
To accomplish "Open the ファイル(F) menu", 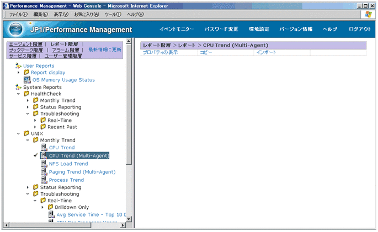I will (18, 14).
